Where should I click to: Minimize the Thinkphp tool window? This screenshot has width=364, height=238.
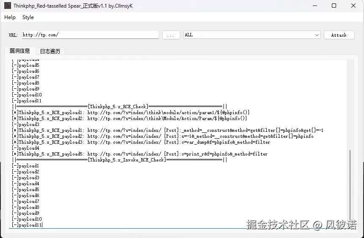pos(315,5)
